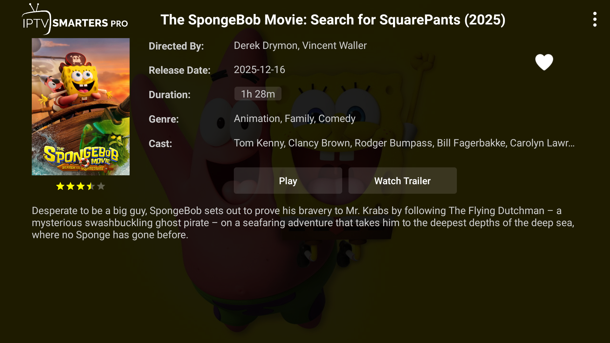Image resolution: width=610 pixels, height=343 pixels.
Task: Click the movie title heading
Action: point(333,20)
